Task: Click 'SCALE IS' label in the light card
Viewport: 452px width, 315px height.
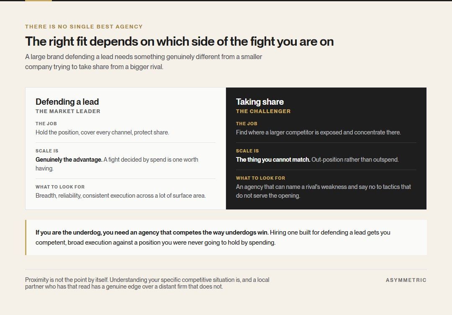Action: click(x=47, y=151)
